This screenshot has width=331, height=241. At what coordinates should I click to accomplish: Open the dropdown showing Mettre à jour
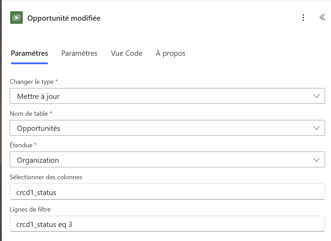point(161,96)
